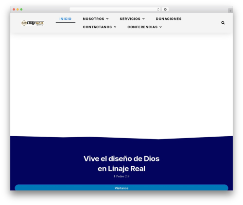Go to the DONACIONES page

169,19
